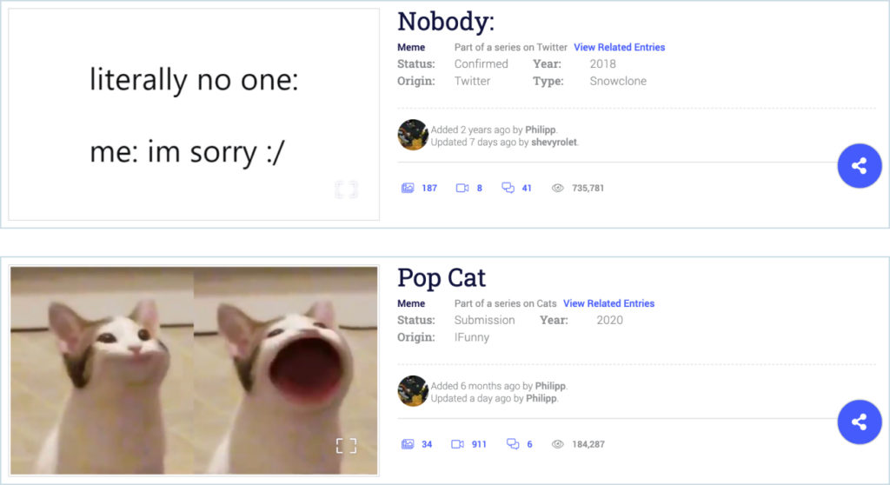Screen dimensions: 890x485
Task: Open the comments icon for Nobody entry
Action: 508,188
